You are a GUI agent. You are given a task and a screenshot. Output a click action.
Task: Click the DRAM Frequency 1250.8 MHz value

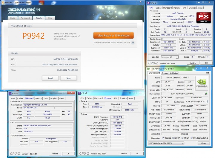pos(117,117)
